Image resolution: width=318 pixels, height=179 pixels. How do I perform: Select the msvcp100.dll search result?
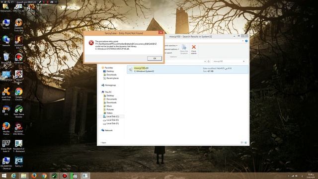coord(187,70)
